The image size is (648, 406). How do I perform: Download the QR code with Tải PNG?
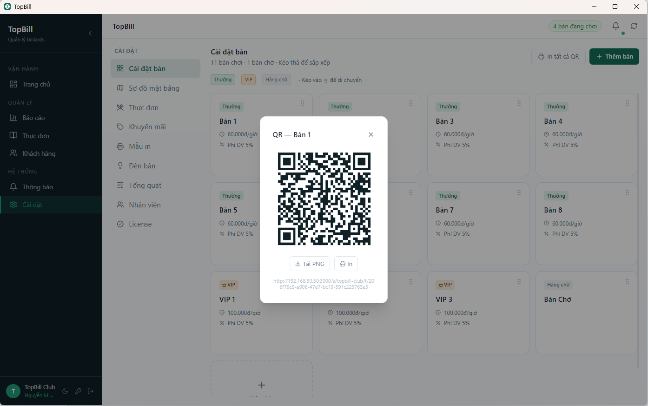point(310,264)
